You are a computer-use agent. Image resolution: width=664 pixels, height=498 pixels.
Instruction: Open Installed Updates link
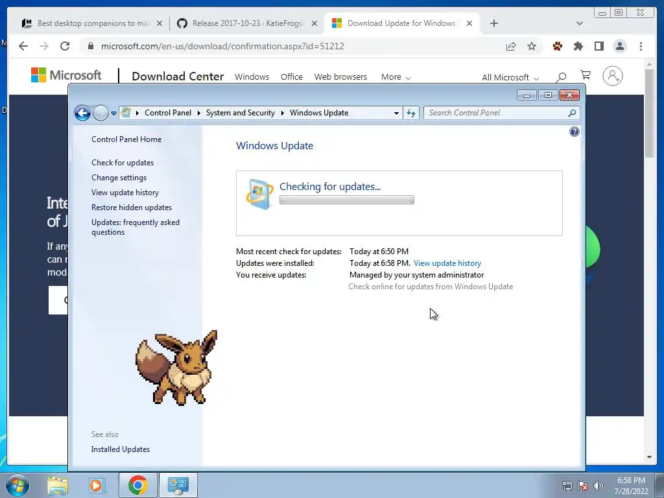(120, 449)
